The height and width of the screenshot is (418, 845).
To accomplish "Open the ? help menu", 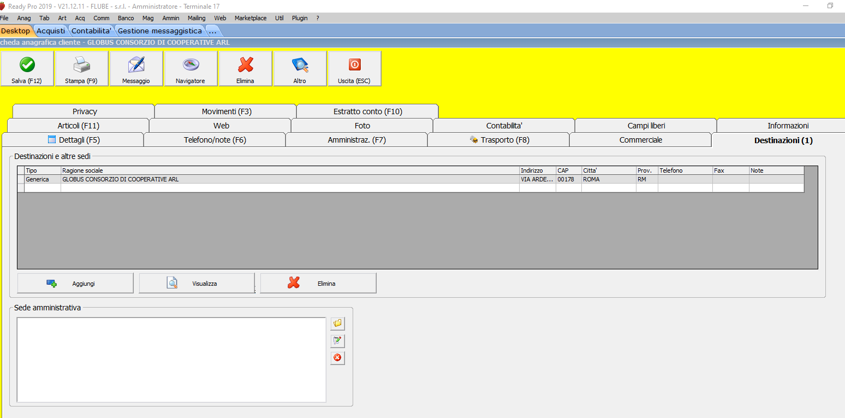I will pyautogui.click(x=318, y=18).
